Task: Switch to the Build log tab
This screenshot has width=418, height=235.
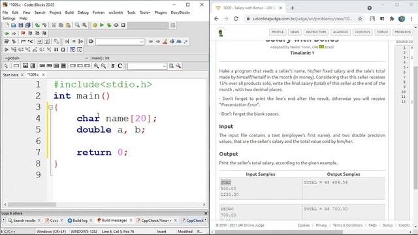Action: pos(80,221)
